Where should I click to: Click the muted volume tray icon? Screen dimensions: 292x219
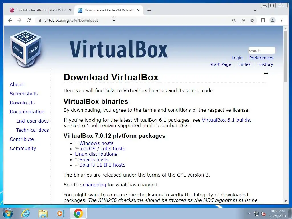pos(263,214)
